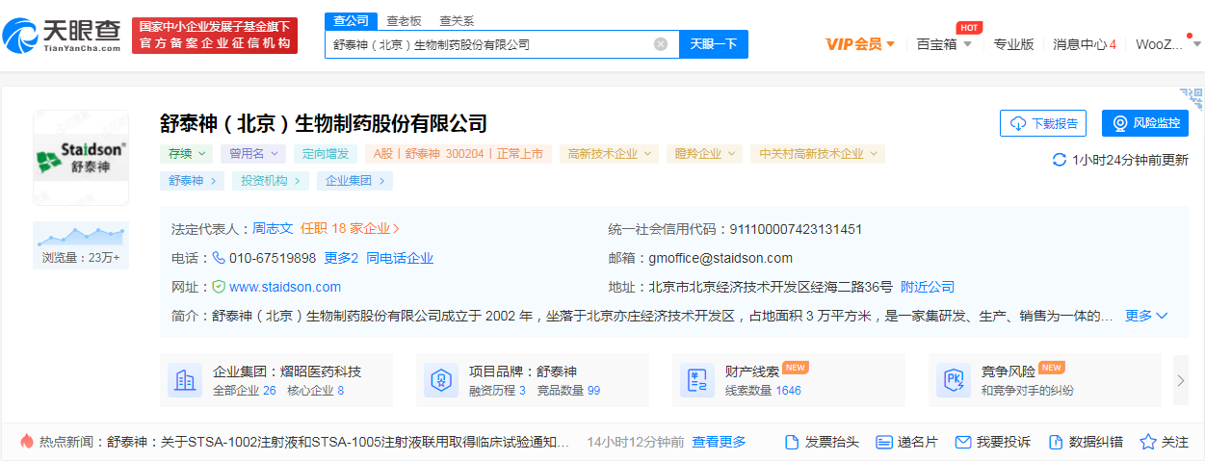The width and height of the screenshot is (1205, 461).
Task: Expand the 曾用名 tag dropdown
Action: click(x=253, y=153)
